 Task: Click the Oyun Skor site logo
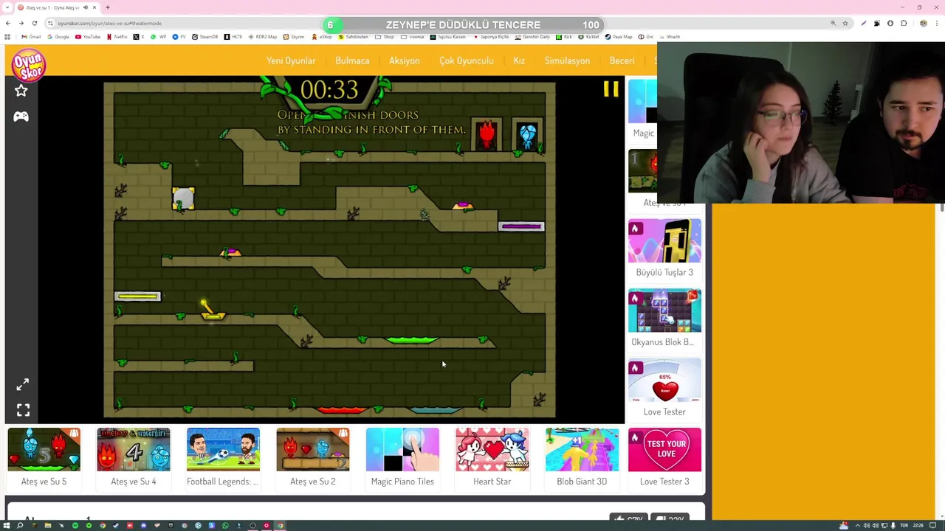coord(29,65)
